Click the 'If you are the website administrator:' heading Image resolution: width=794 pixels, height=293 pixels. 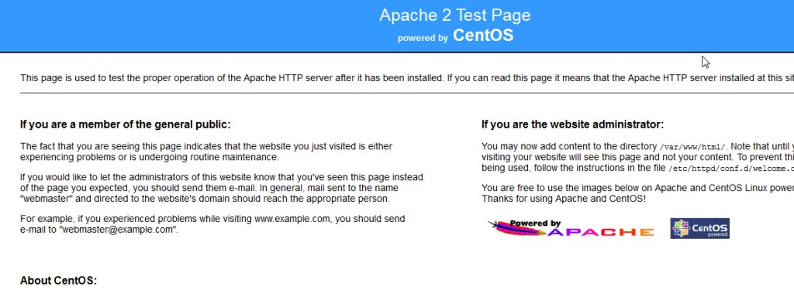(573, 124)
